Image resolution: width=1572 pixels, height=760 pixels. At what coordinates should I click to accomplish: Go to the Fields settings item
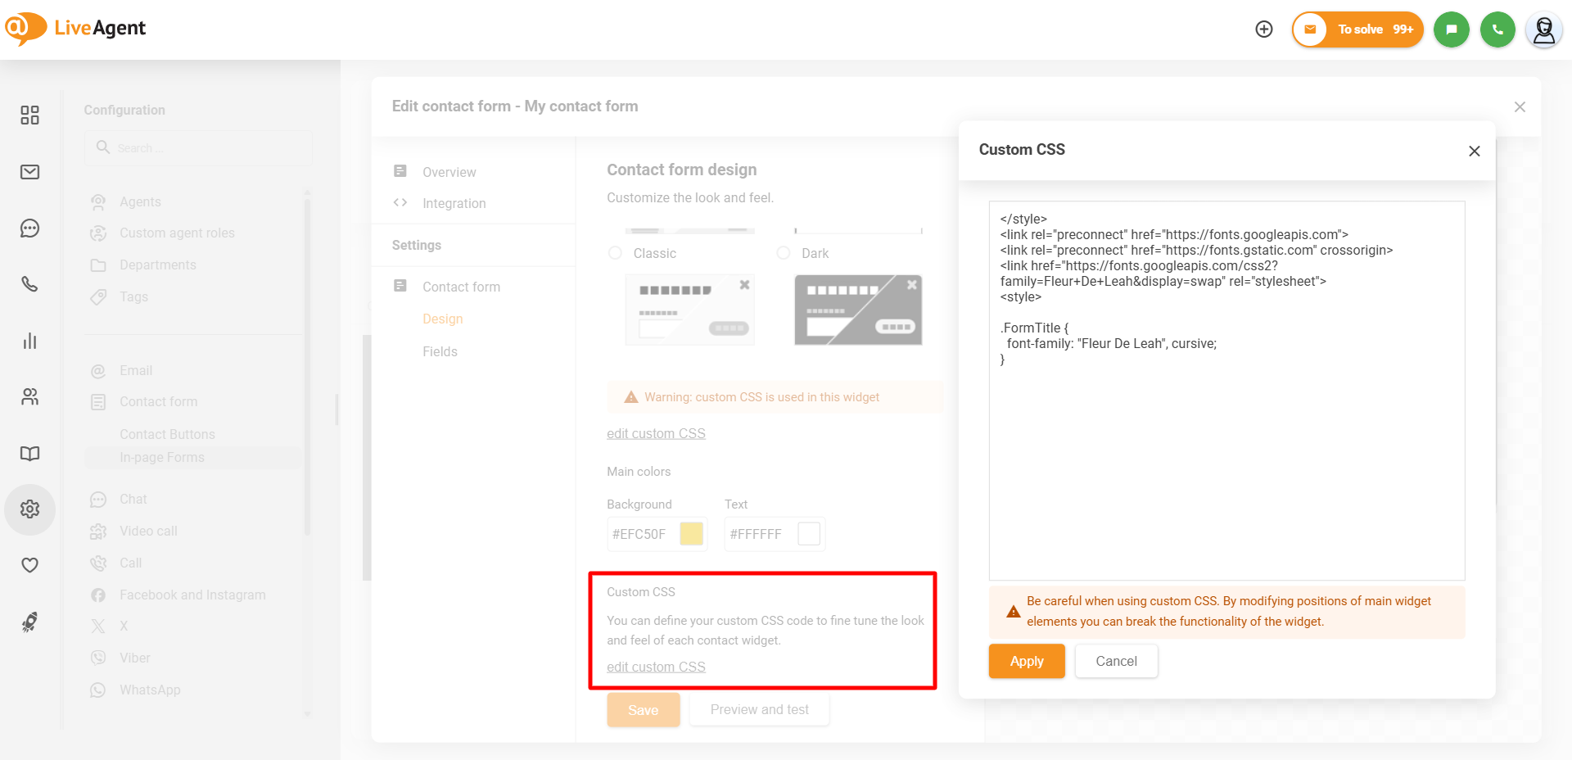click(440, 351)
